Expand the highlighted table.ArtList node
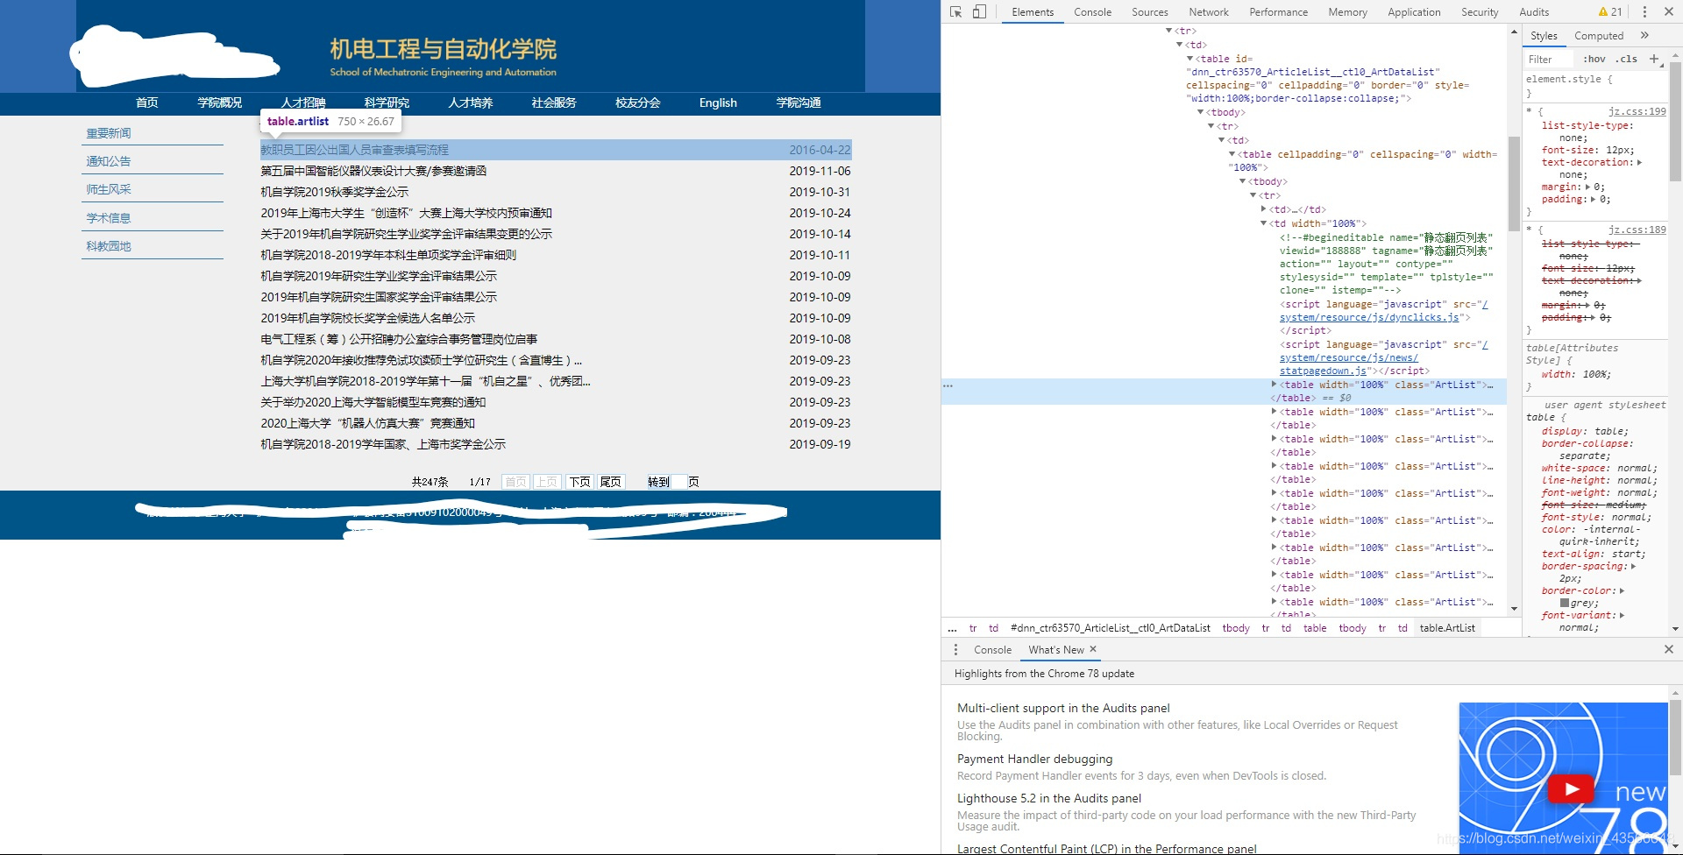The image size is (1683, 855). 1275,385
